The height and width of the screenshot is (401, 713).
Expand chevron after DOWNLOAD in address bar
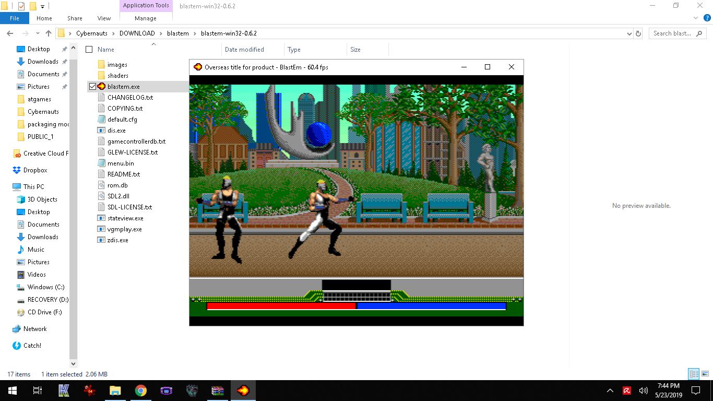coord(161,33)
